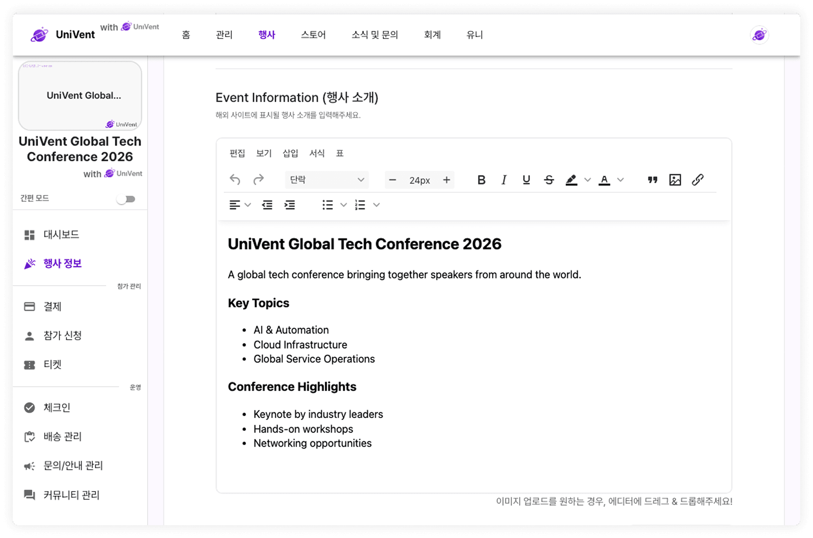Click the Networking opportunities bullet item
Viewport: 813px width, 538px height.
coord(312,444)
